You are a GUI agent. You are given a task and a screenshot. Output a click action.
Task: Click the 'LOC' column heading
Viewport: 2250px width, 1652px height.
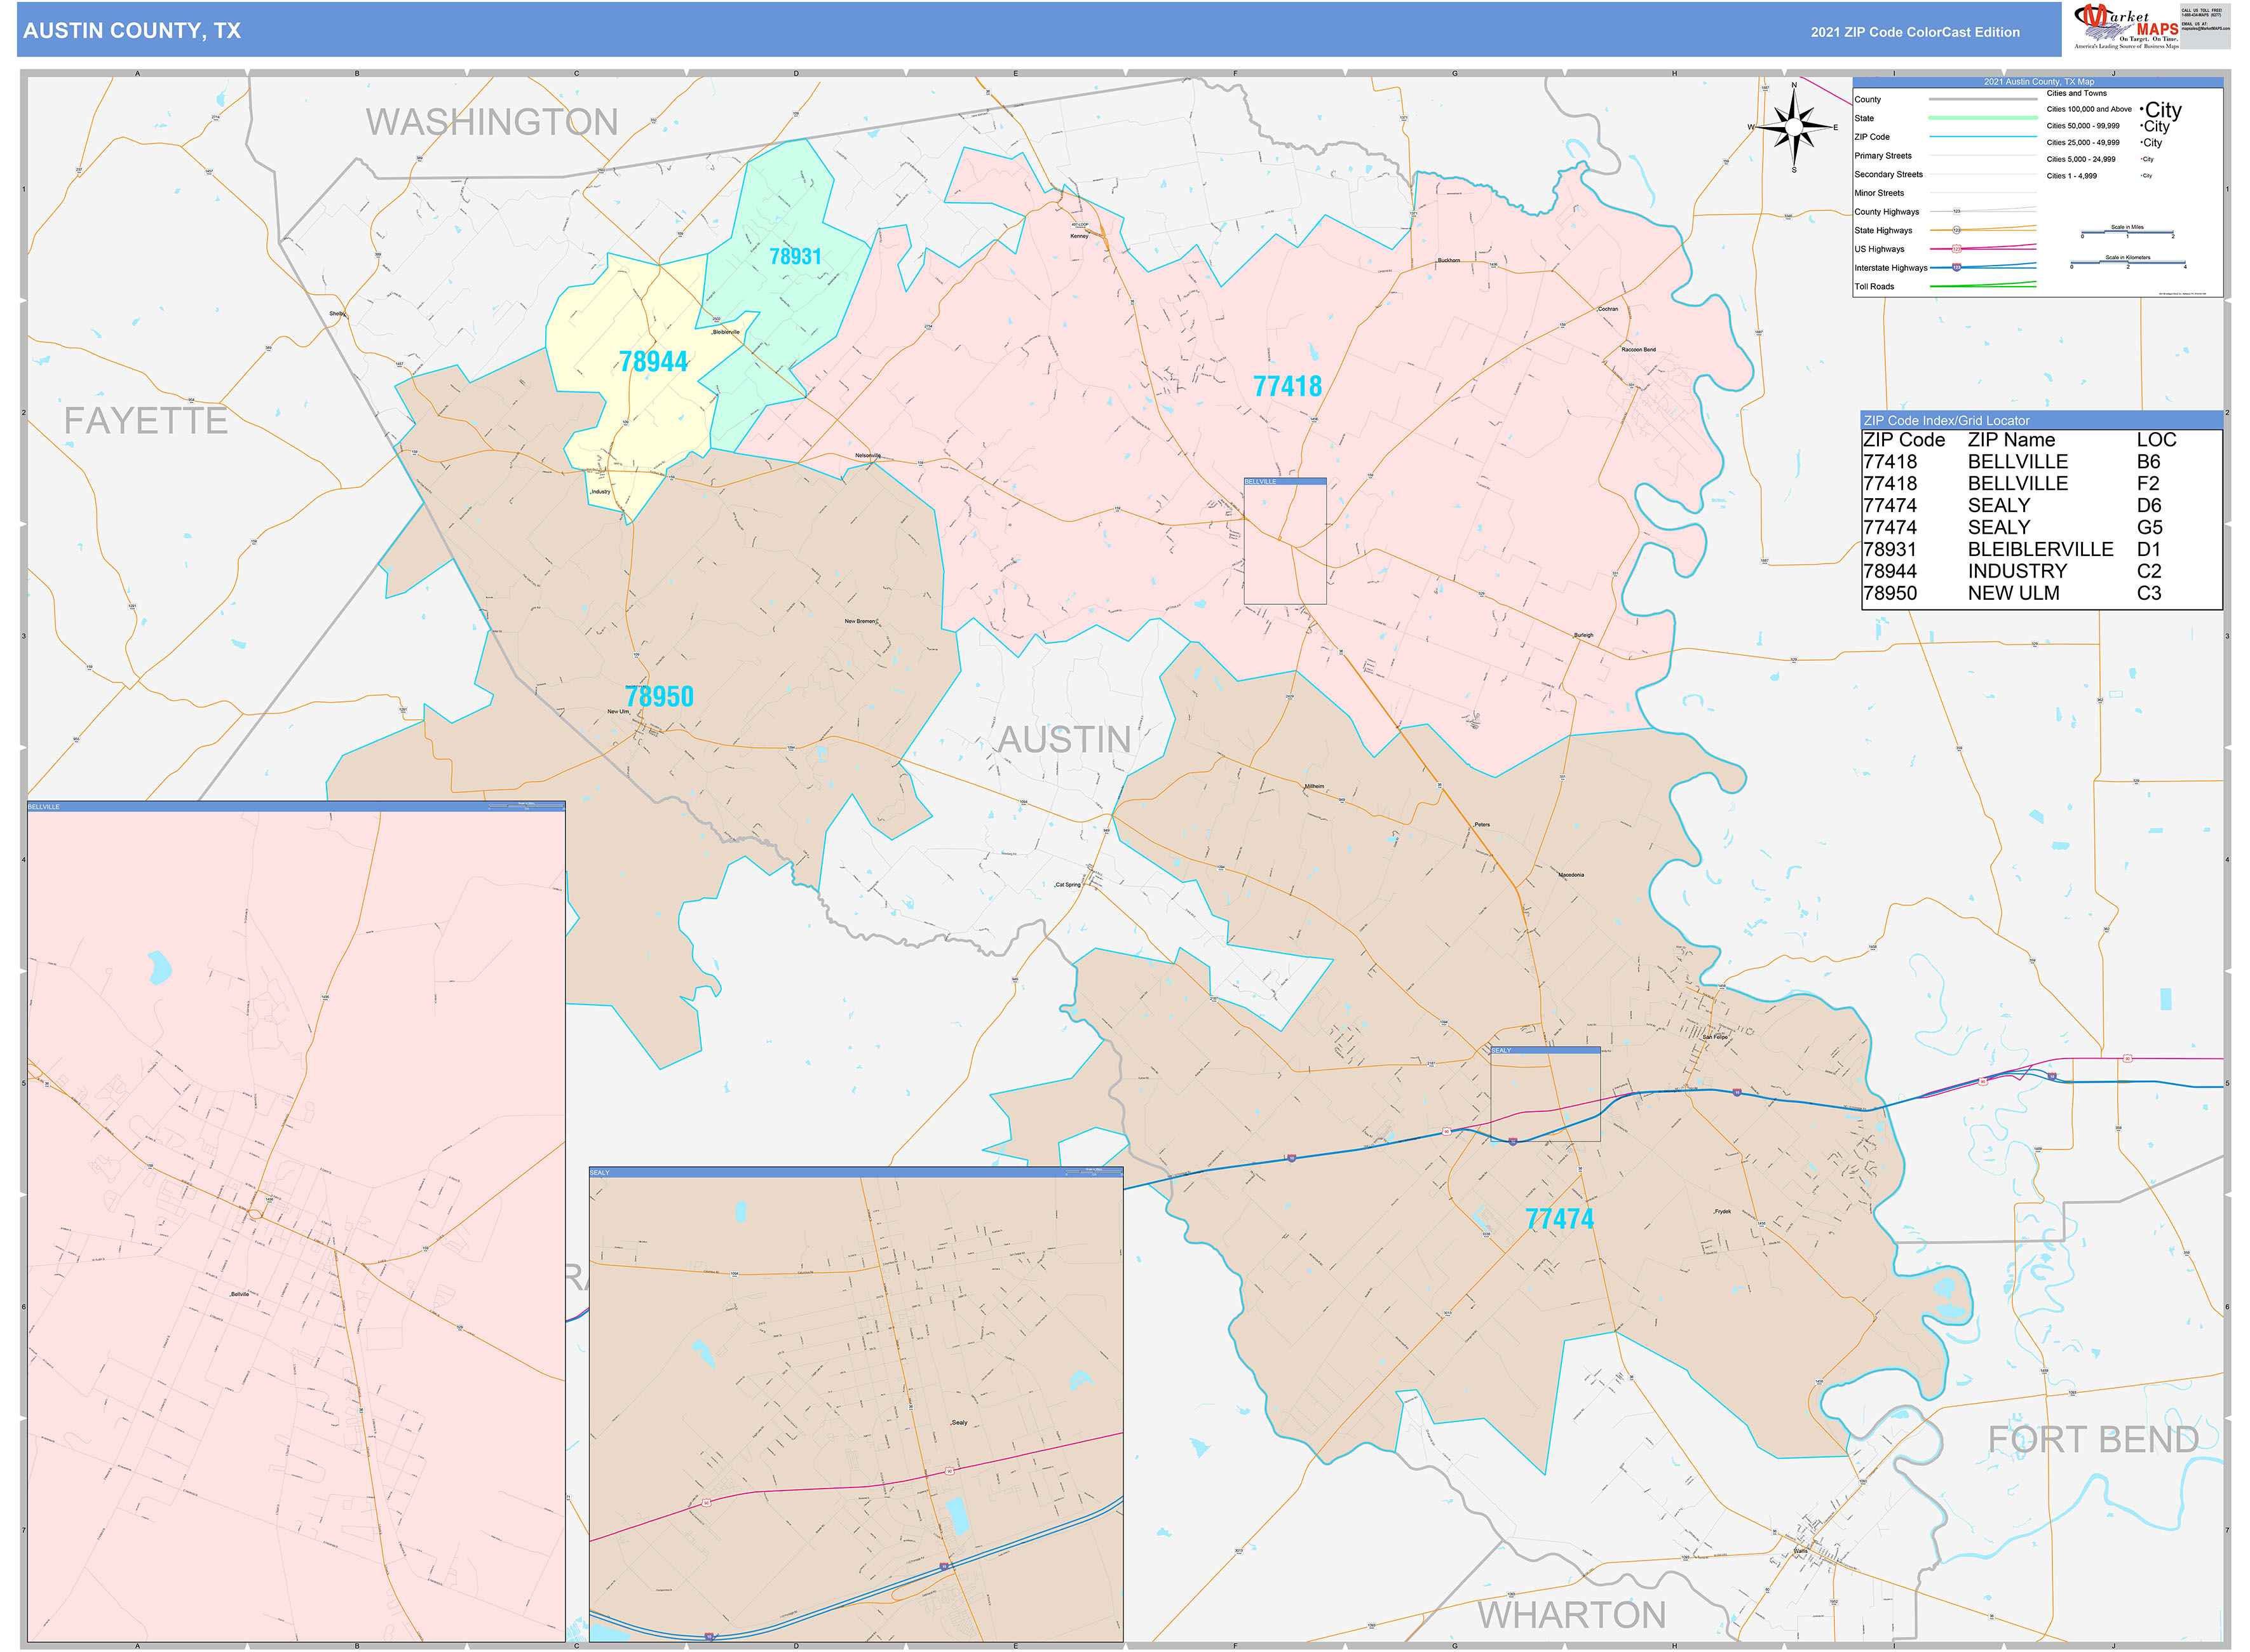click(x=2156, y=440)
